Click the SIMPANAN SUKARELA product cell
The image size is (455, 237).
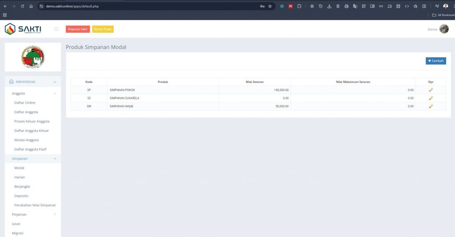point(163,98)
